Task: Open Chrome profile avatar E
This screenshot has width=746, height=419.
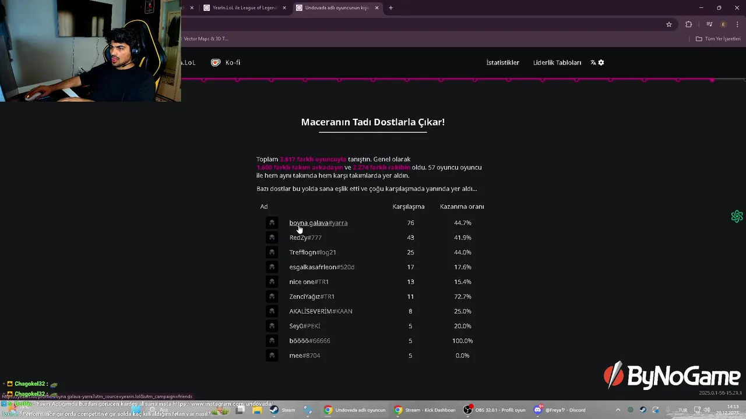Action: [x=723, y=24]
